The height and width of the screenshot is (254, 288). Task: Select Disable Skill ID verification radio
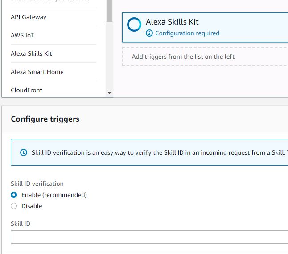(x=14, y=206)
